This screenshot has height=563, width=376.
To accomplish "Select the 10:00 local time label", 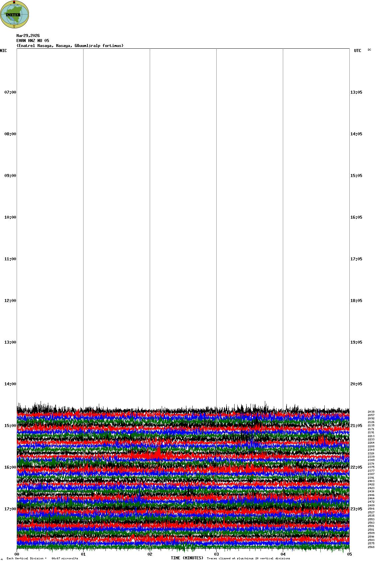I will [x=10, y=217].
